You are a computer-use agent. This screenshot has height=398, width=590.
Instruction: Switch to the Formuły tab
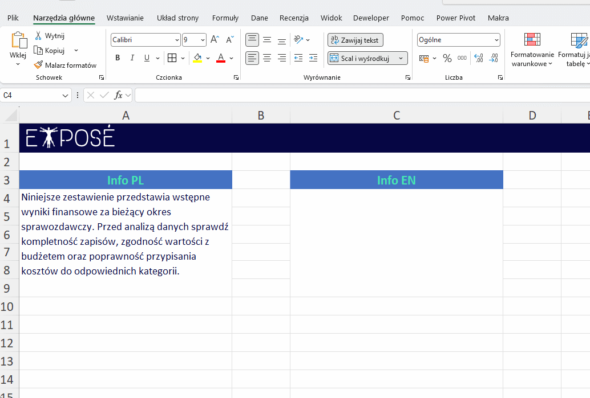pyautogui.click(x=225, y=18)
